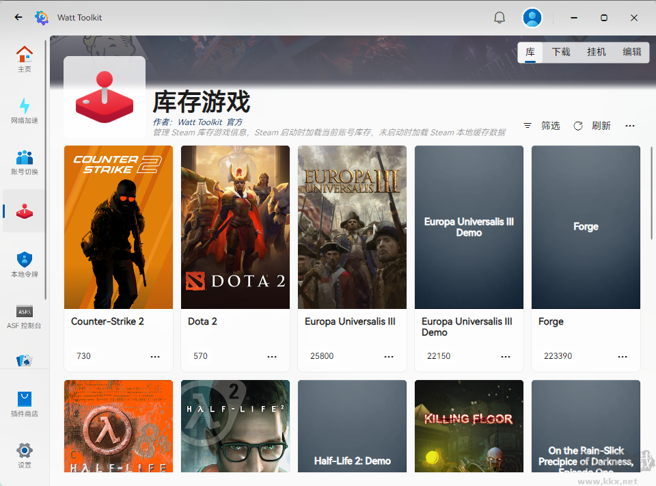The width and height of the screenshot is (656, 486).
Task: Open more options for Europa Universalis III
Action: pyautogui.click(x=389, y=356)
